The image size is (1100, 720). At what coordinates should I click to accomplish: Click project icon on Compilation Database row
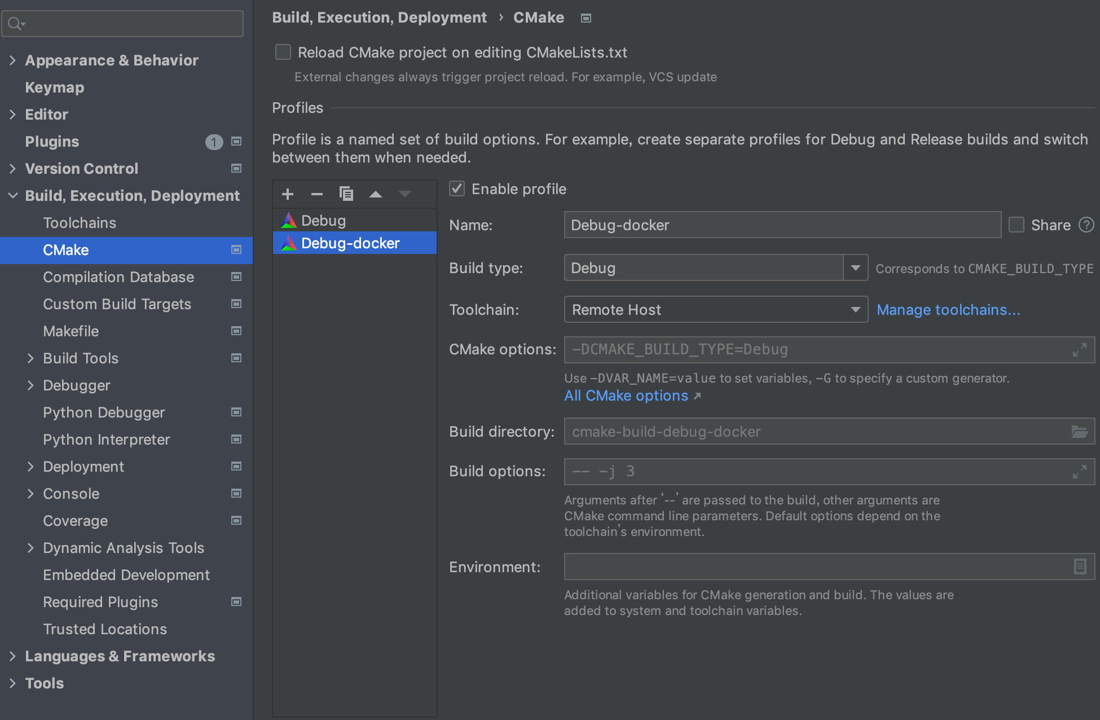[236, 277]
